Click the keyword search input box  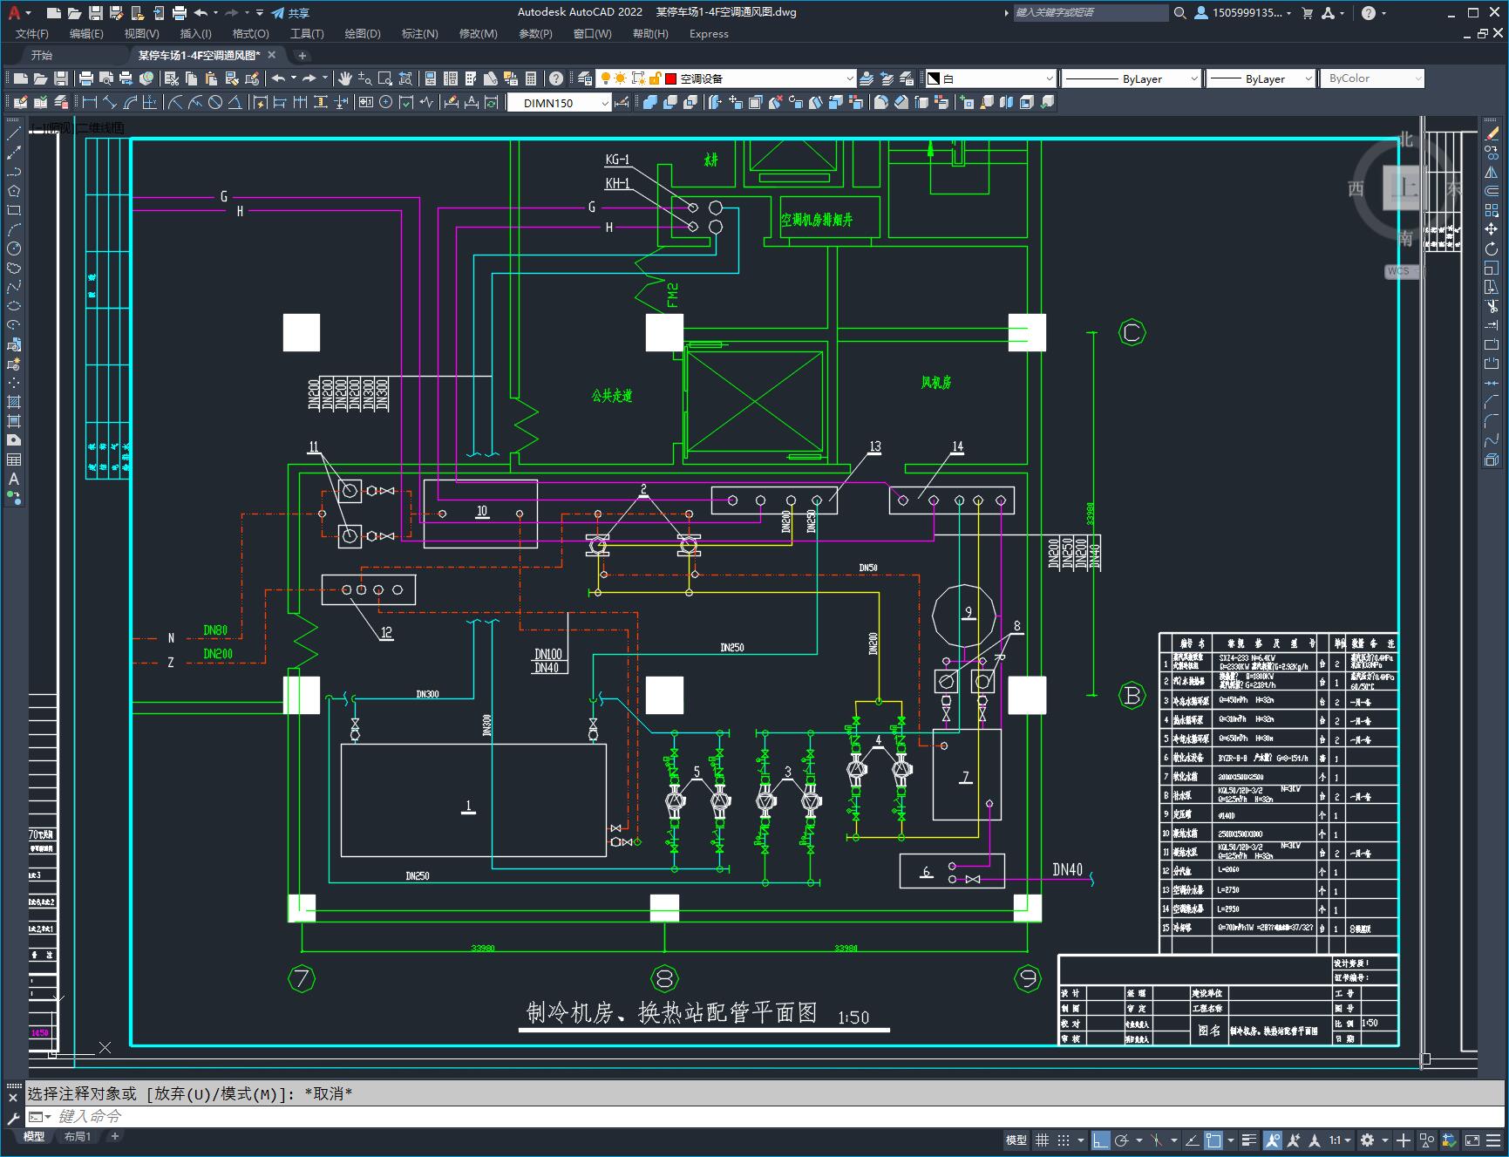pyautogui.click(x=1090, y=13)
